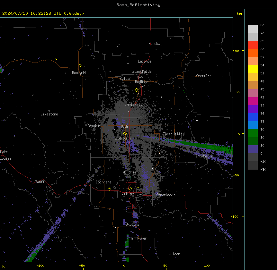This screenshot has width=277, height=270.
Task: Click the Okotoks town label
Action: (132, 224)
